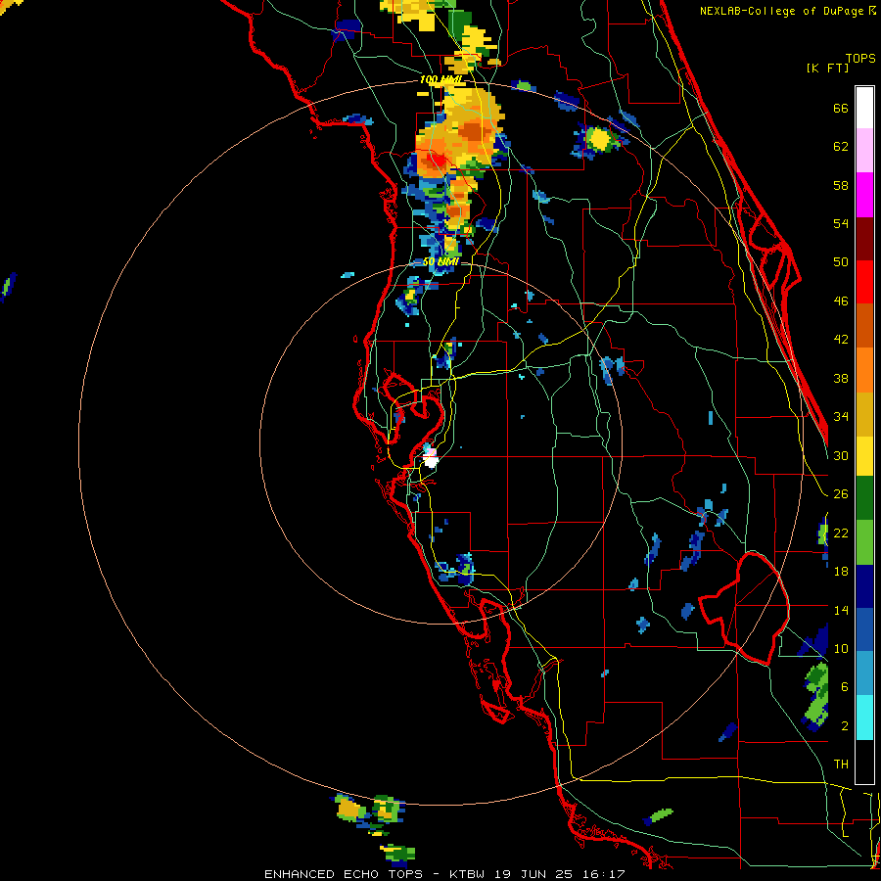
Task: Click the TOPS legend title
Action: click(860, 59)
